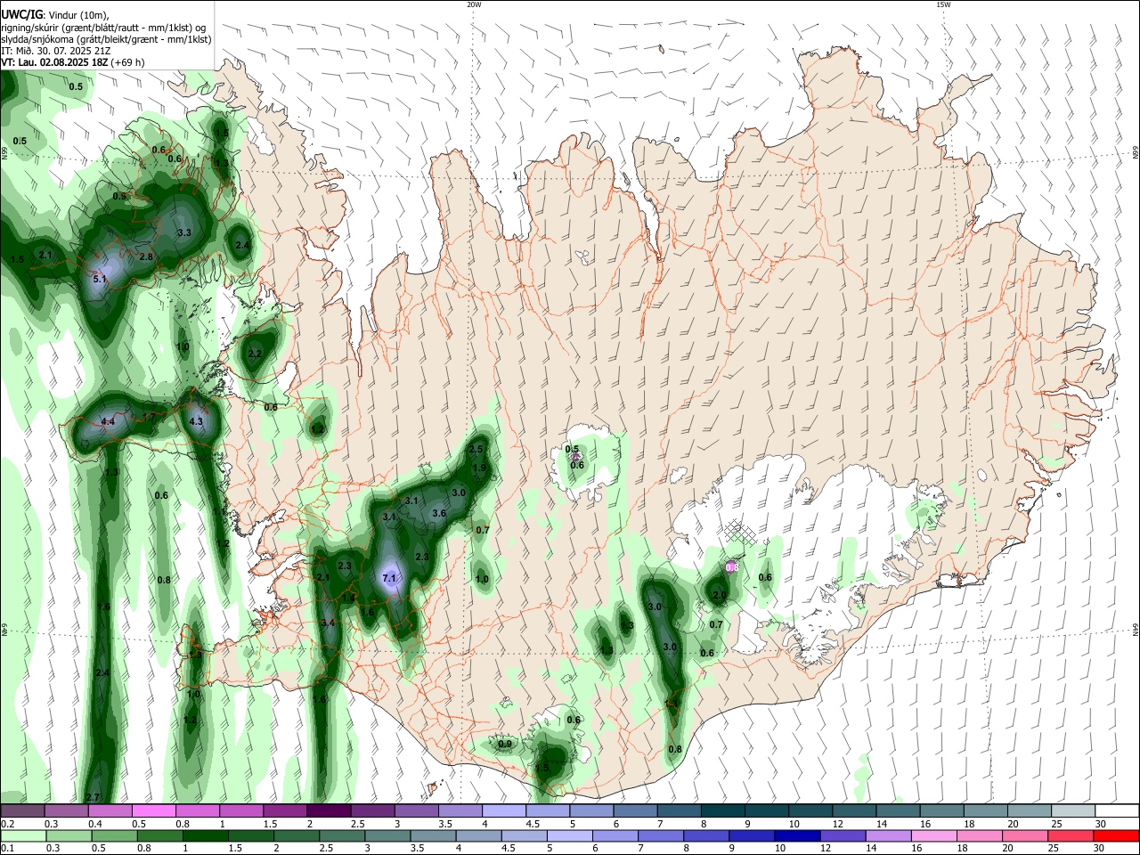This screenshot has width=1140, height=855.
Task: Click the 0.1 label on the lower legend row
Action: coord(8,848)
